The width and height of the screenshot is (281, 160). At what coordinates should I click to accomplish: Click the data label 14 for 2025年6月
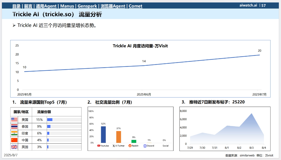[x=144, y=61]
